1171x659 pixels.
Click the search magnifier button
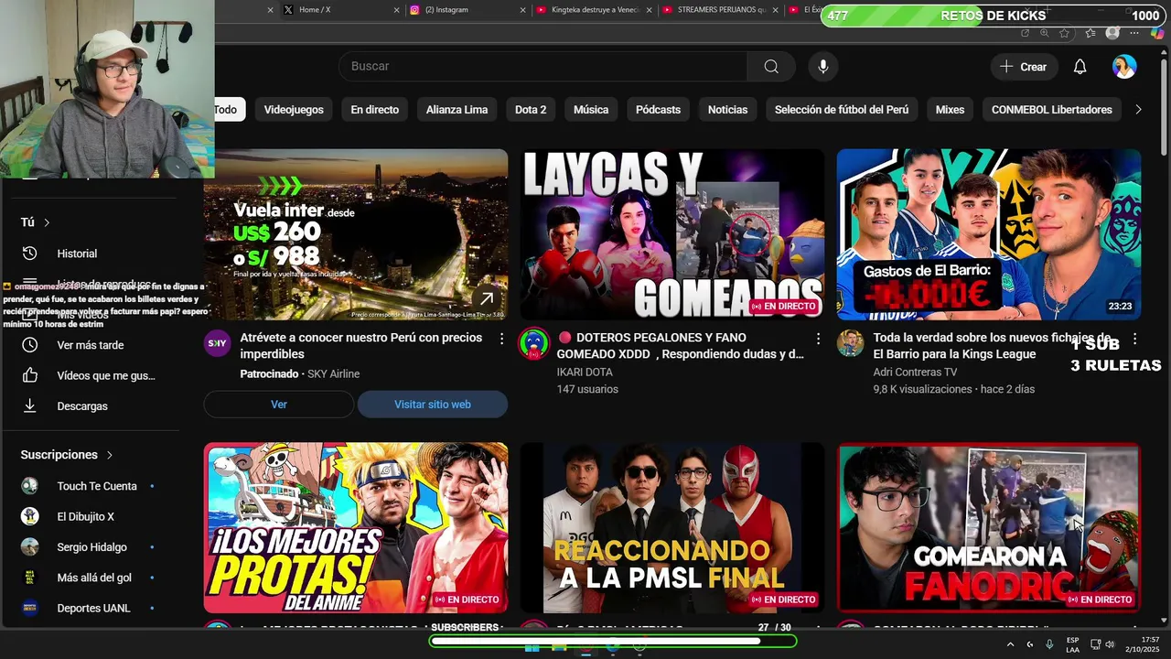pyautogui.click(x=771, y=66)
